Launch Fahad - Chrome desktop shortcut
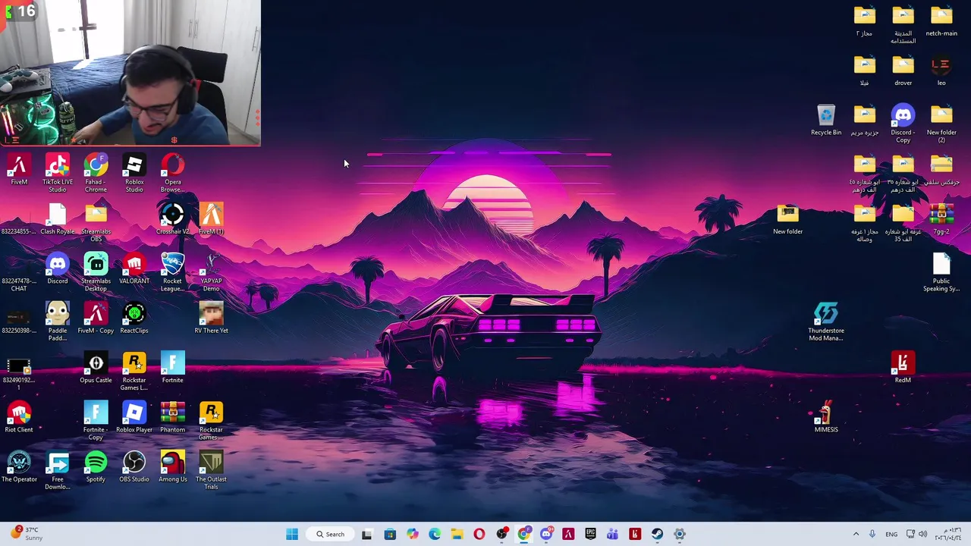 [x=96, y=173]
